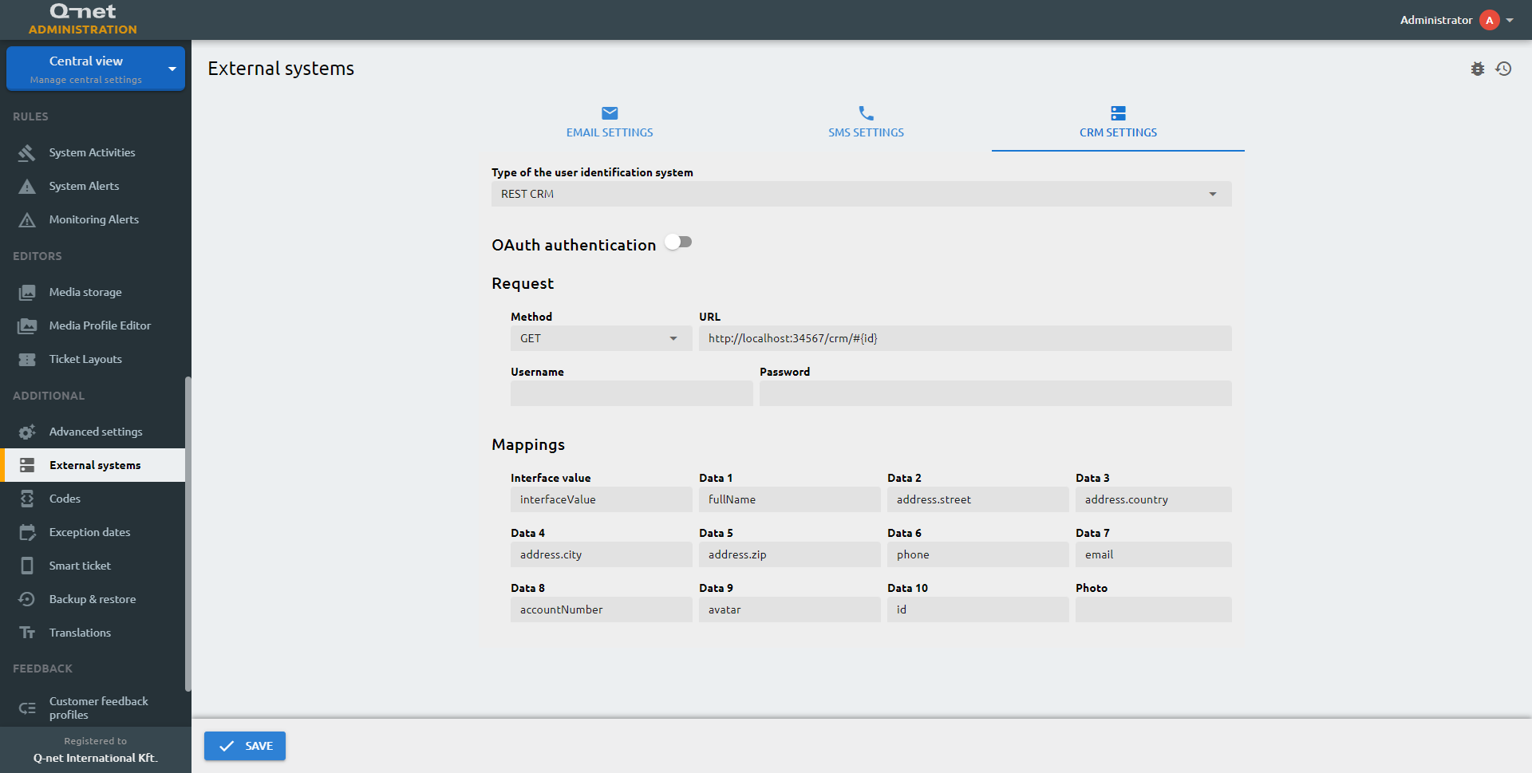Click the Administrator avatar badge
Screen dimensions: 1532x773
1490,20
